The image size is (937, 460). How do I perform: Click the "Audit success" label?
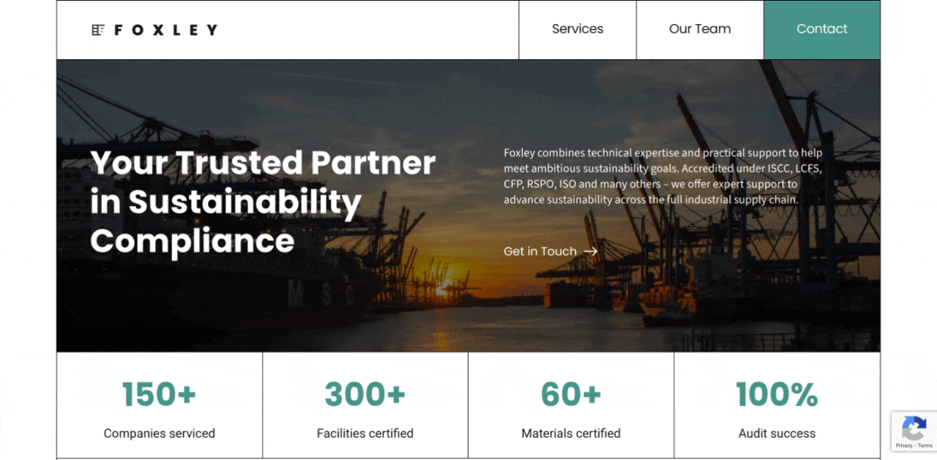point(777,434)
